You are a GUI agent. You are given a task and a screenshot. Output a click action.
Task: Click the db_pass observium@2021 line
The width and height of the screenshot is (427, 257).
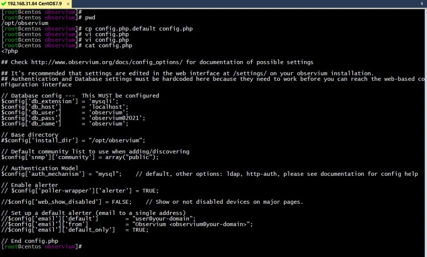click(x=73, y=118)
